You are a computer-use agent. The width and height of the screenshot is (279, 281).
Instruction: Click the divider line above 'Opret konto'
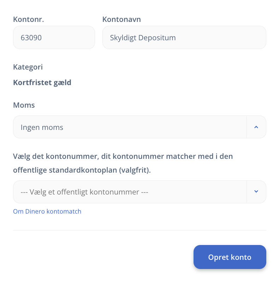[x=139, y=230]
